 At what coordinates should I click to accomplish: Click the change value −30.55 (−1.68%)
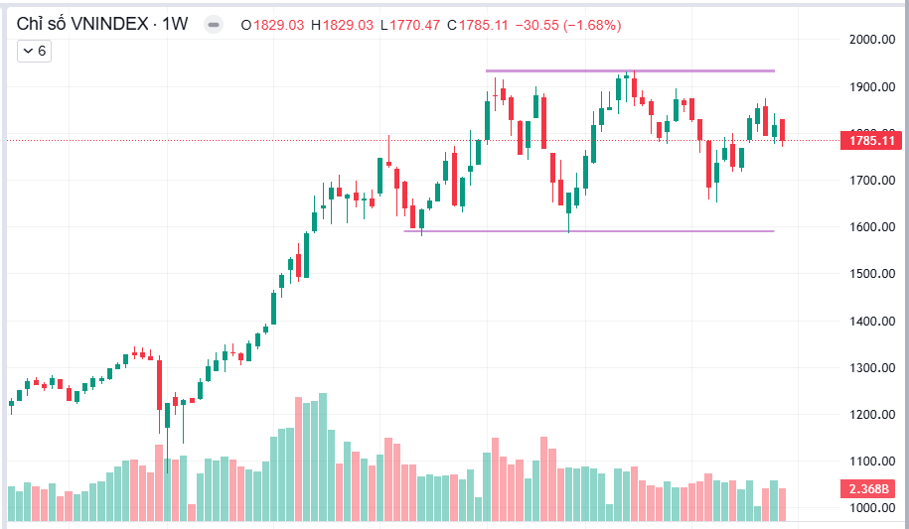point(568,25)
